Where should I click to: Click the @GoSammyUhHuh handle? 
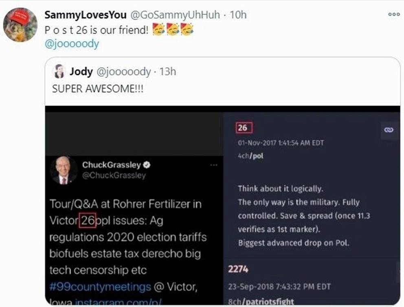click(x=176, y=15)
